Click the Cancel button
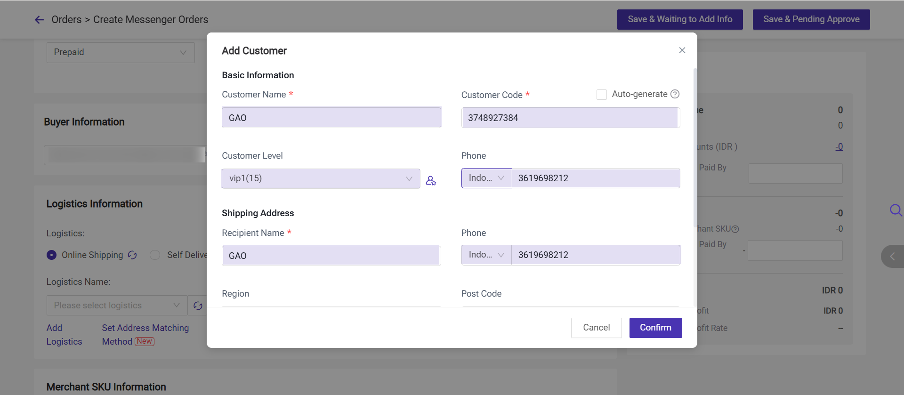Screen dimensions: 904x395 (596, 328)
